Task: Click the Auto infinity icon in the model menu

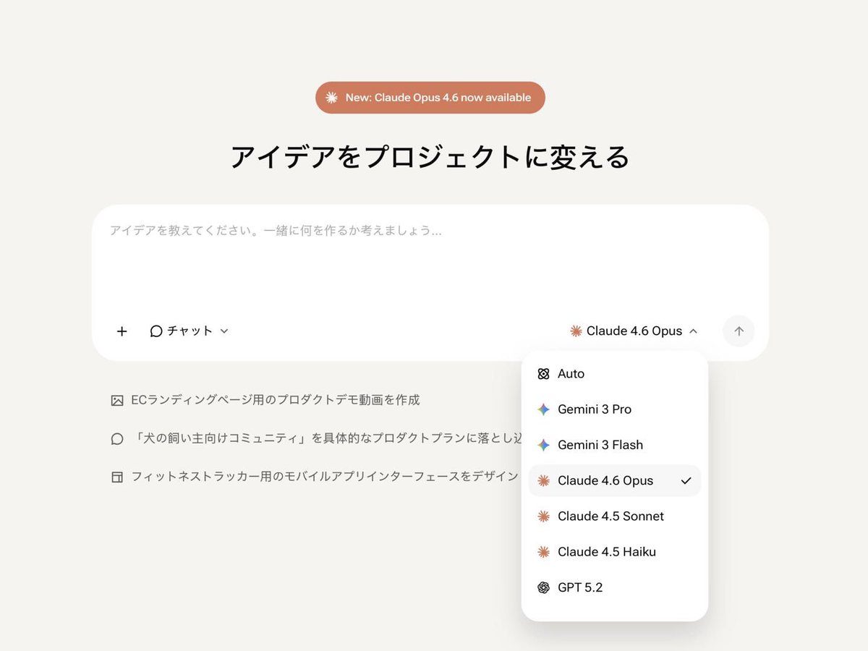Action: click(542, 374)
